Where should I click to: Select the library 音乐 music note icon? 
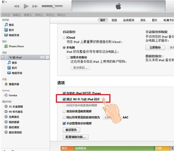point(6,25)
